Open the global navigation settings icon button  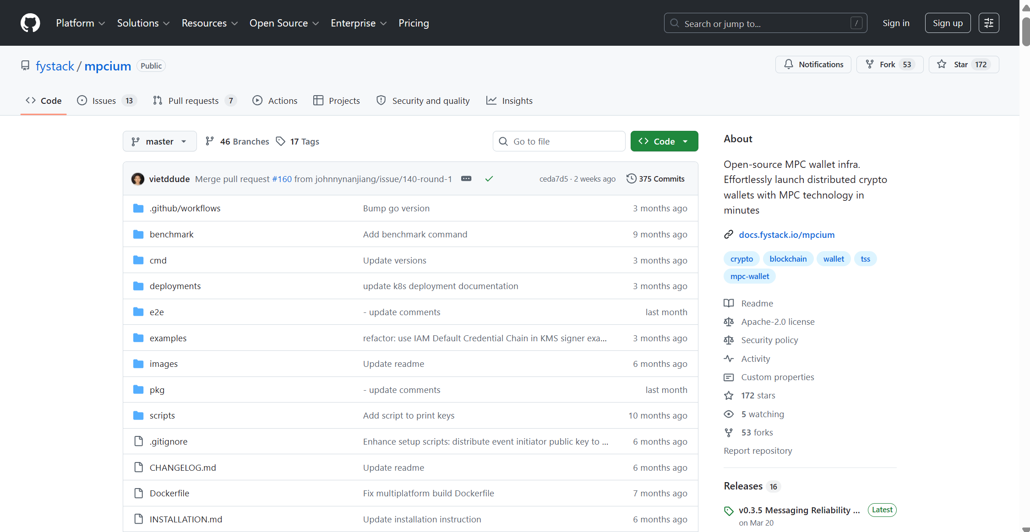989,23
